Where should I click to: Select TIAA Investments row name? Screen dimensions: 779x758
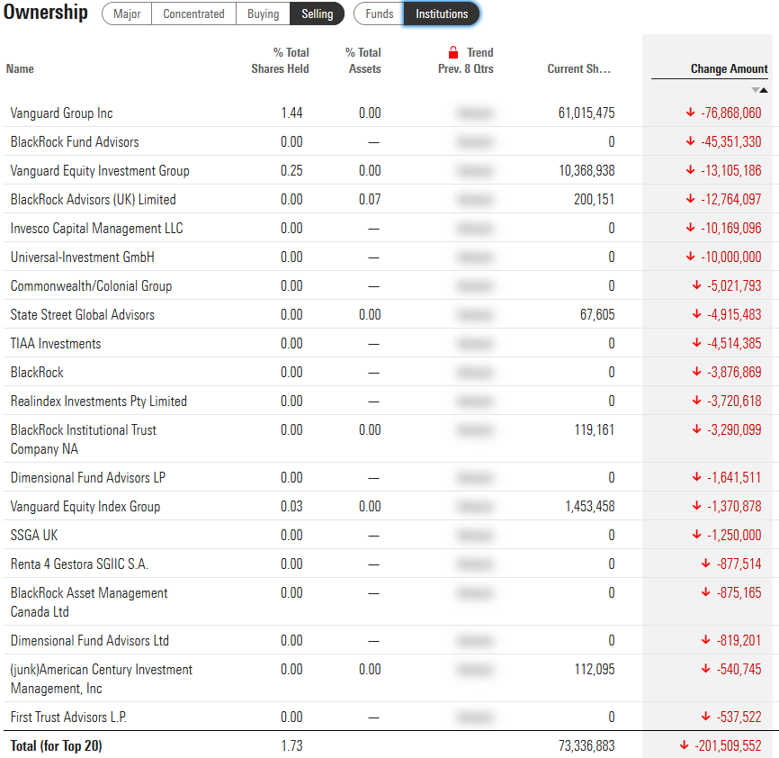(x=56, y=344)
